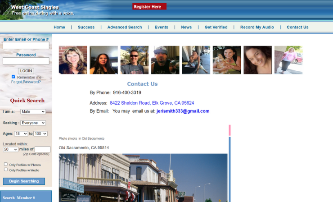Open the man with sunglasses profile photo
The height and width of the screenshot is (202, 333).
(x=135, y=60)
